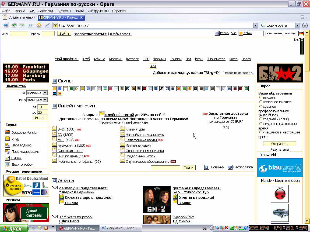Click the Имя username input field
This screenshot has height=232, width=310.
[x=19, y=34]
